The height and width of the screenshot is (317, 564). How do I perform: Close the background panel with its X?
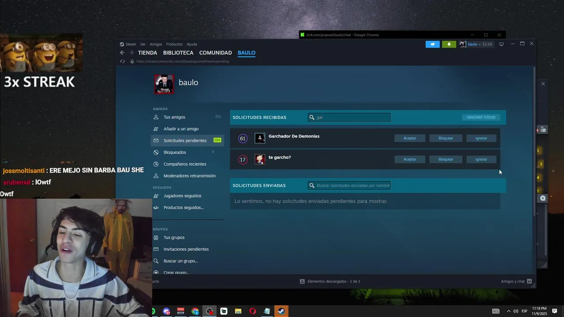(543, 84)
